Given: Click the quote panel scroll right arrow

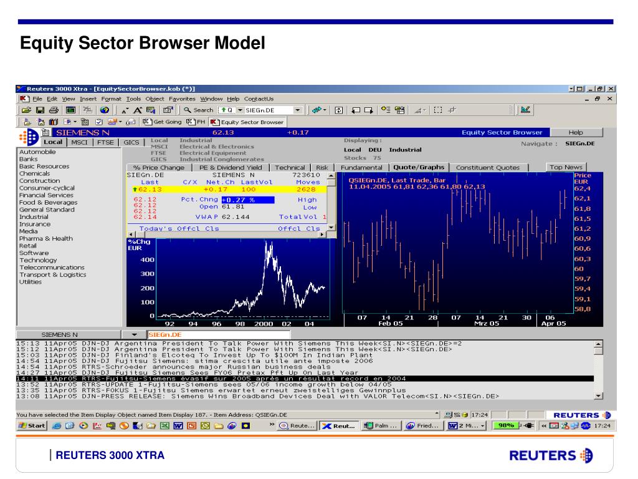Looking at the screenshot, I should point(322,235).
